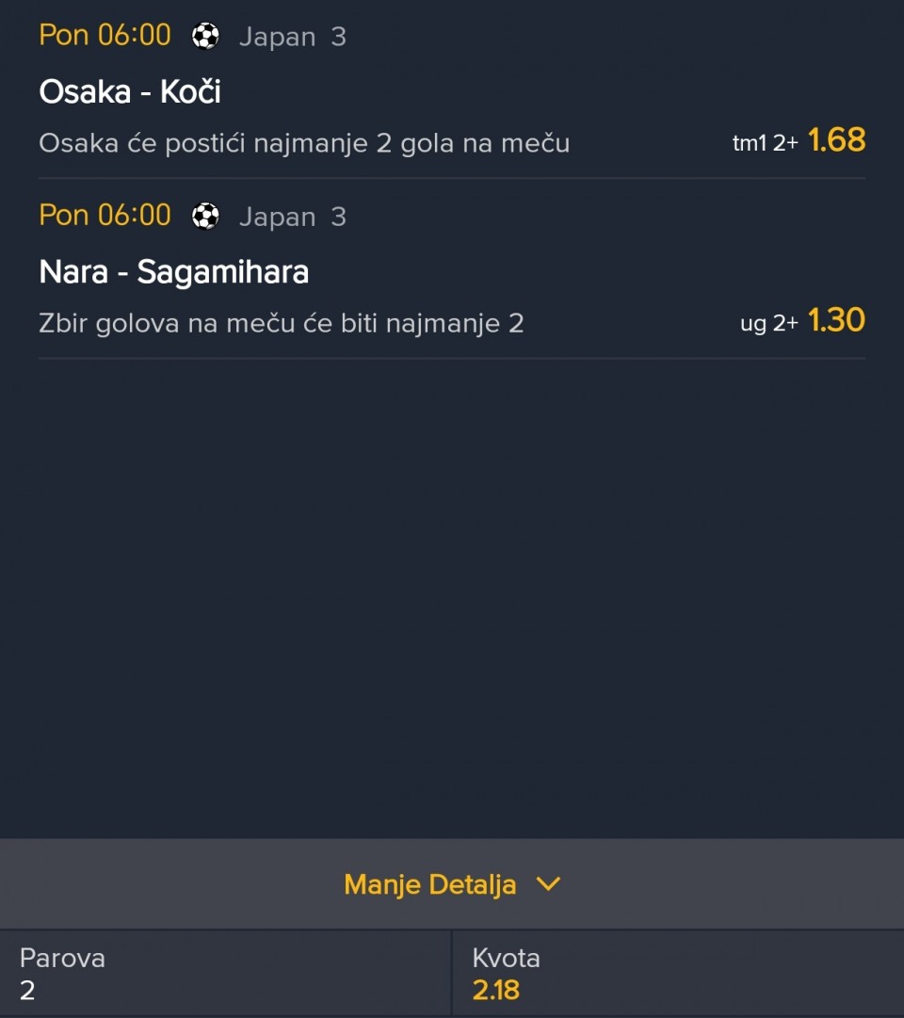Click the Pon 06:00 time of Osaka match

[105, 36]
